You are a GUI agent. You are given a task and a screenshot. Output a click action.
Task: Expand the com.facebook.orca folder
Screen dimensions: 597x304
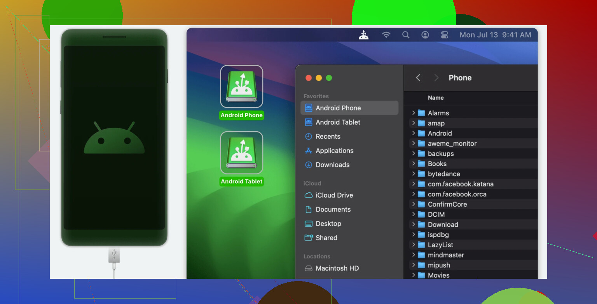click(414, 194)
